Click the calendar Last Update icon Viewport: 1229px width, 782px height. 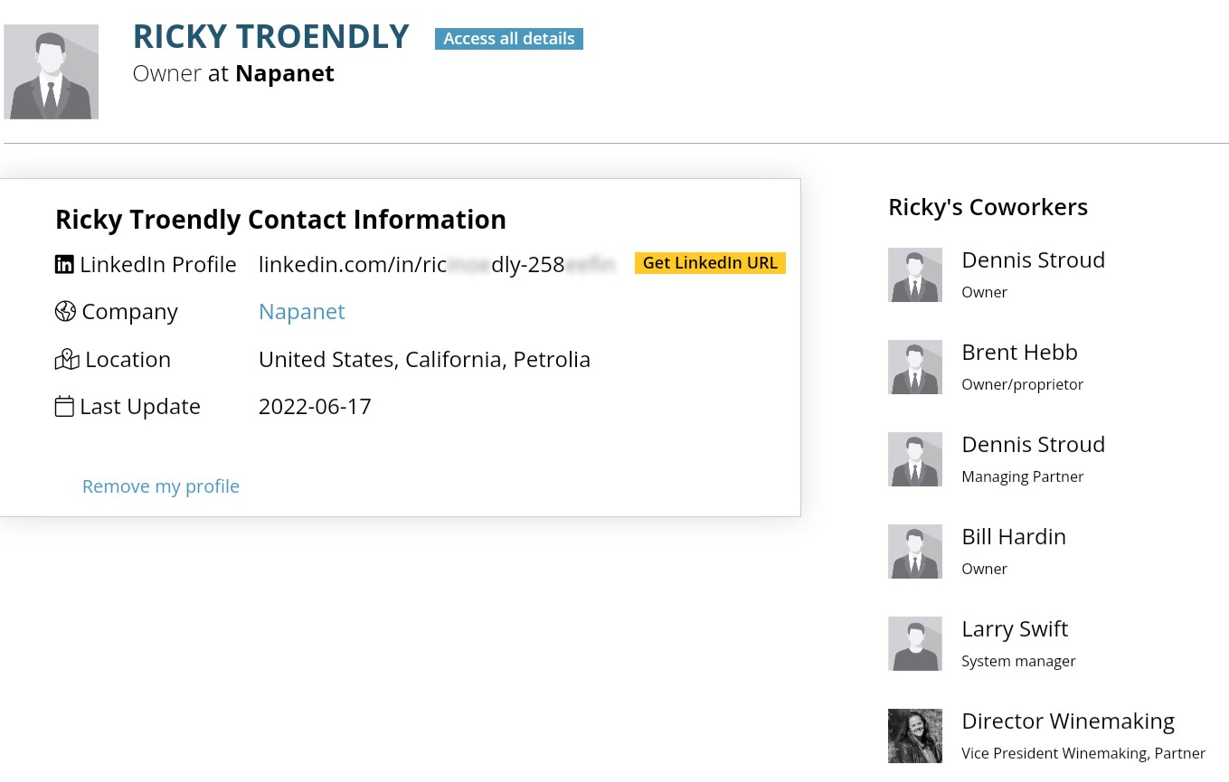[64, 407]
